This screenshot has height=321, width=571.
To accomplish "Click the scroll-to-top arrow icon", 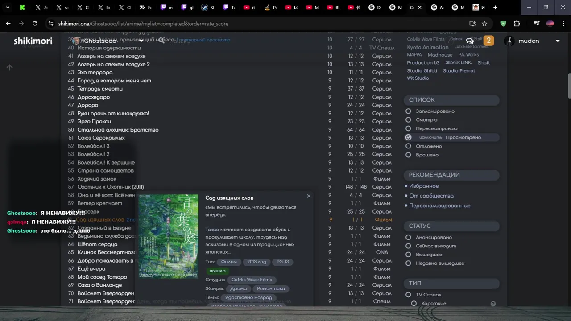I will [9, 67].
